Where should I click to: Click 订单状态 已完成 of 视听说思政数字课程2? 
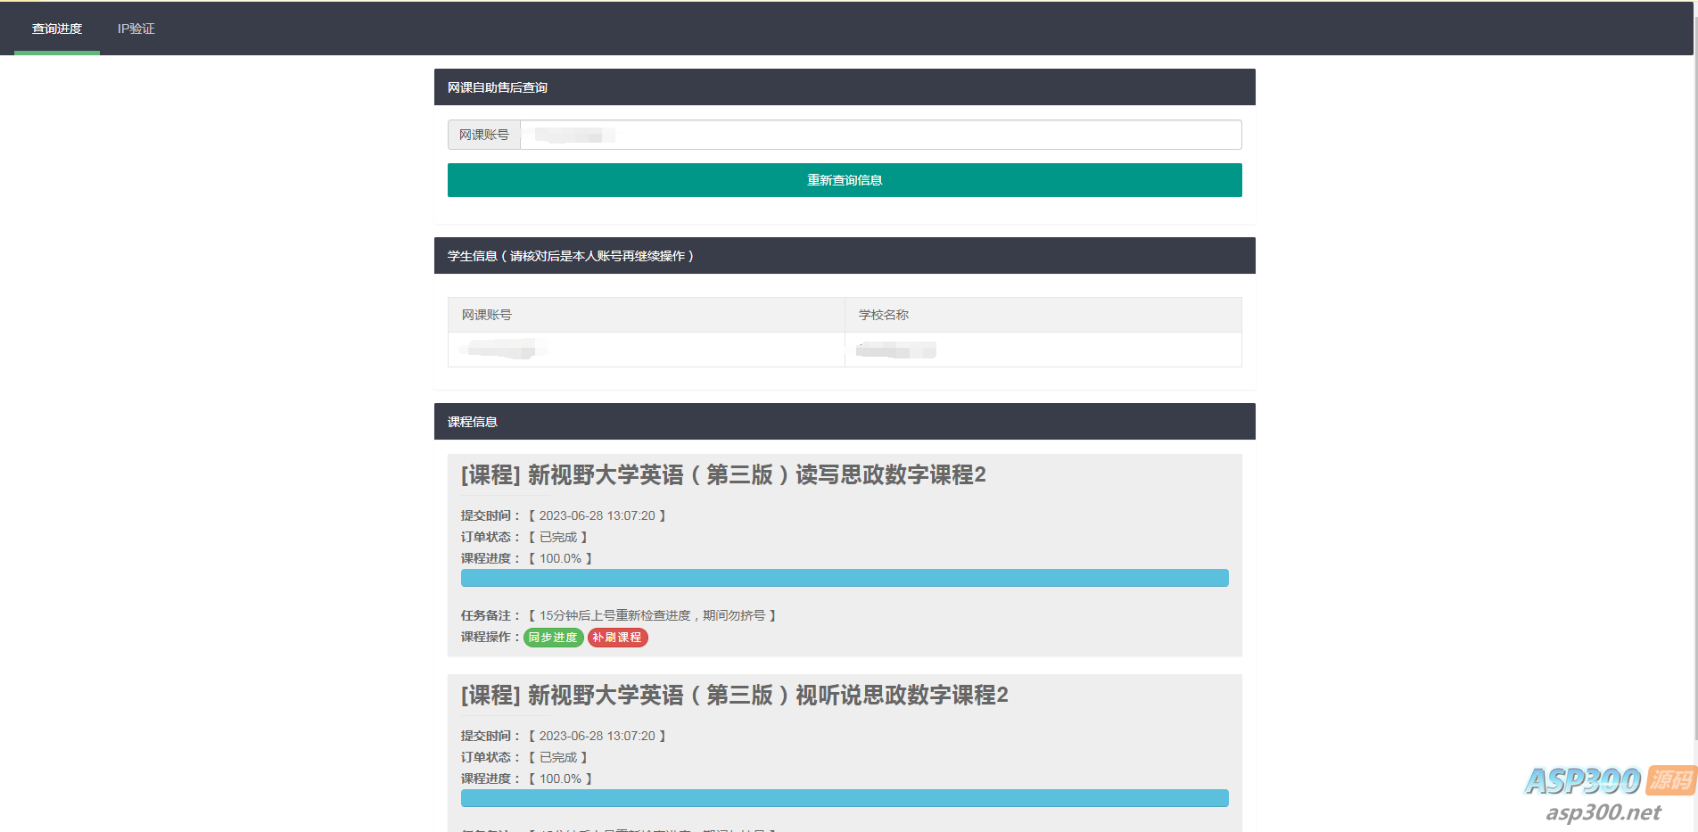tap(524, 757)
